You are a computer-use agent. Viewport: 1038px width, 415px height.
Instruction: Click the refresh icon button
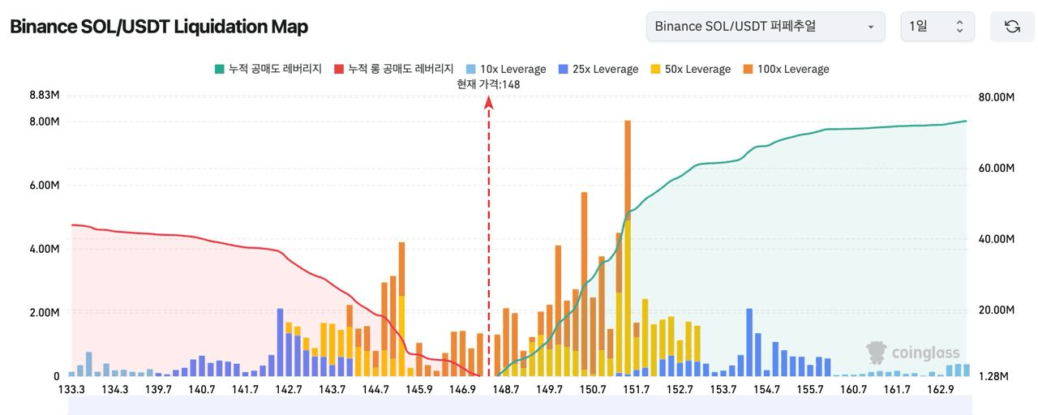pos(1012,27)
